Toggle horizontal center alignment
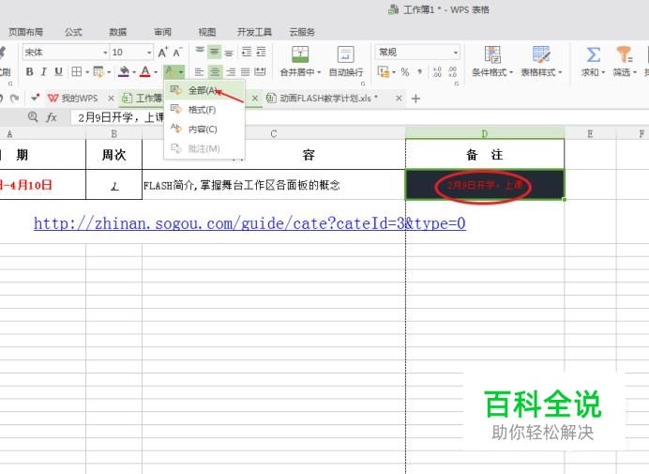The width and height of the screenshot is (649, 474). [215, 72]
